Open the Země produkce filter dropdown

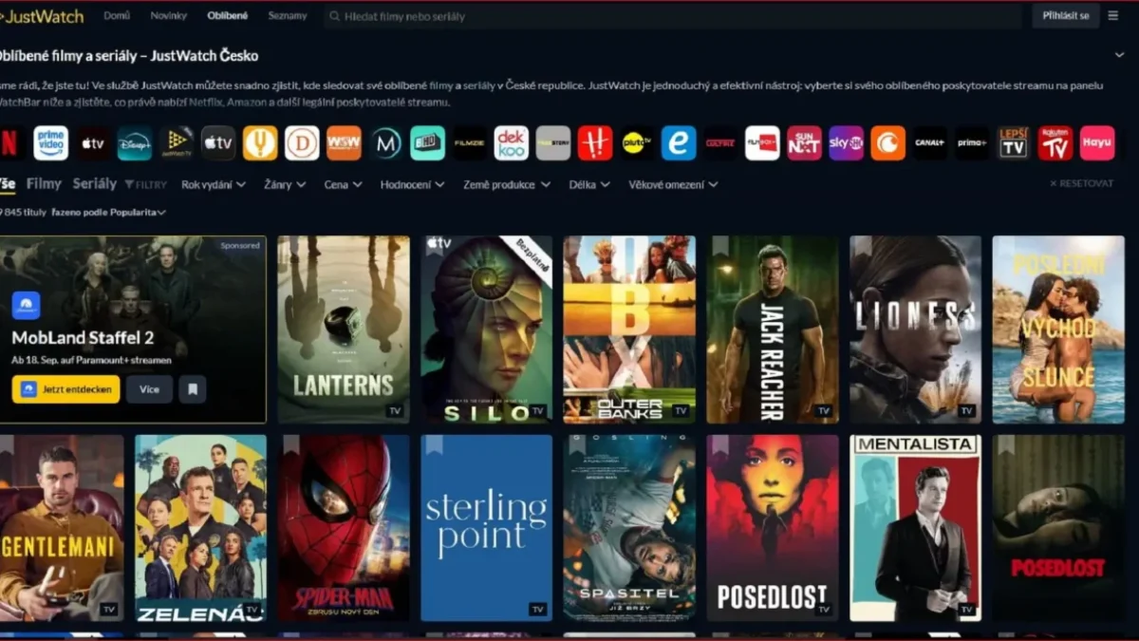(x=506, y=185)
